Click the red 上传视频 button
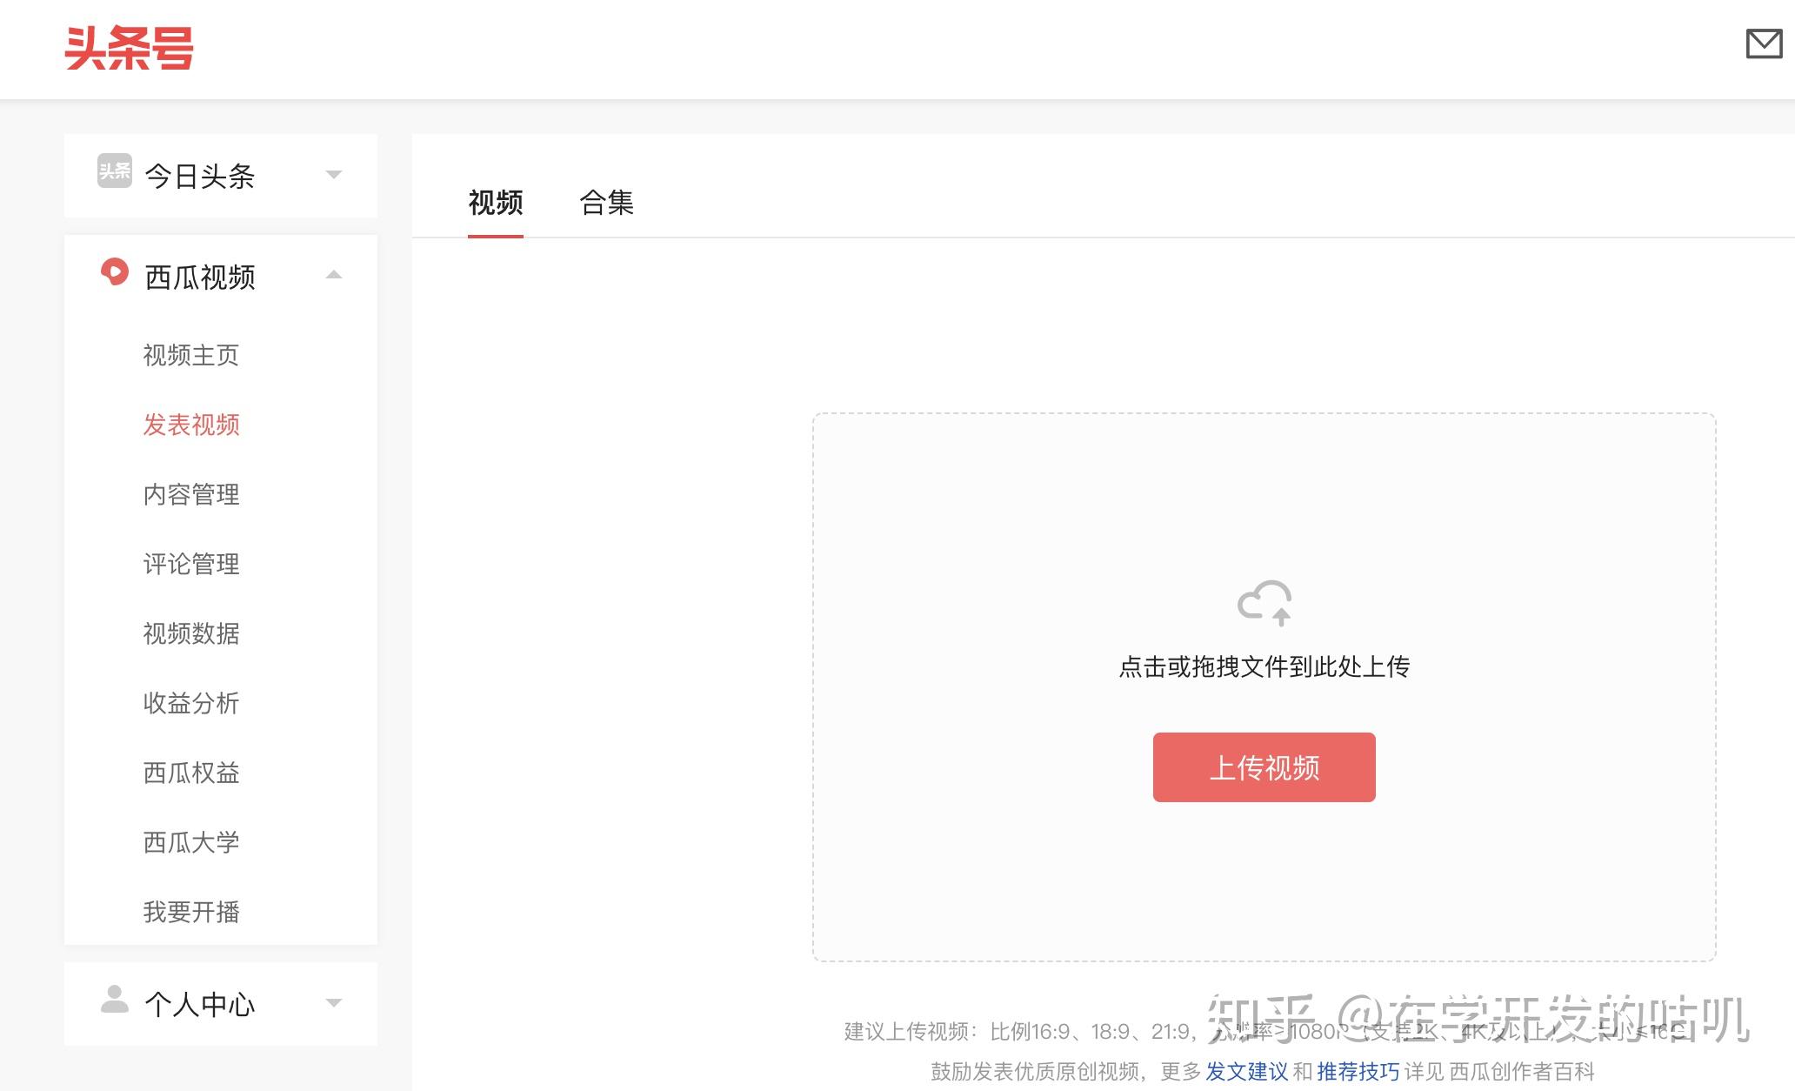This screenshot has width=1795, height=1091. click(x=1265, y=767)
